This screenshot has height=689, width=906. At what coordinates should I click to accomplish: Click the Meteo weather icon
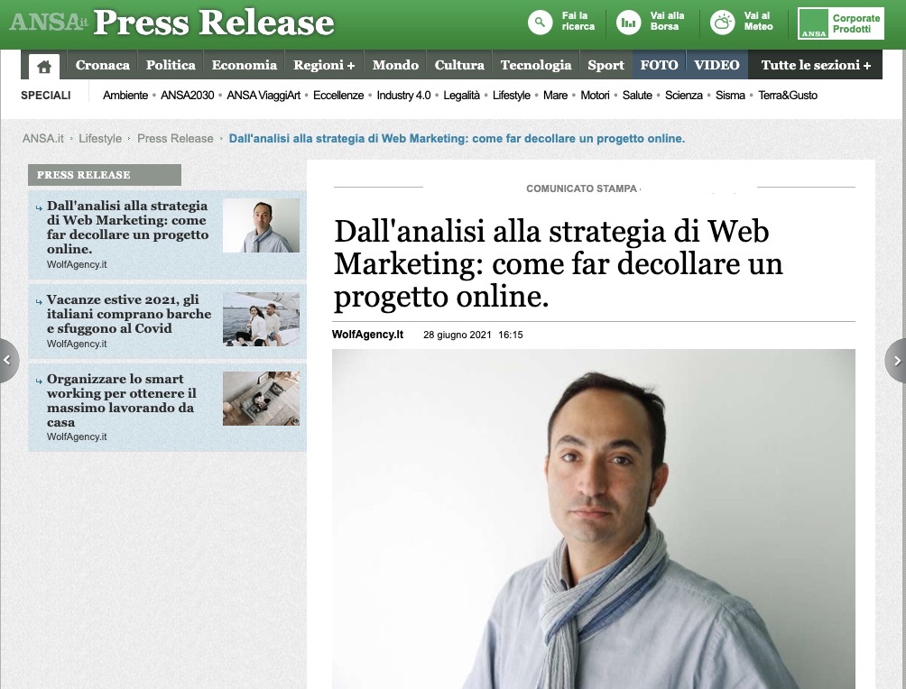(722, 23)
